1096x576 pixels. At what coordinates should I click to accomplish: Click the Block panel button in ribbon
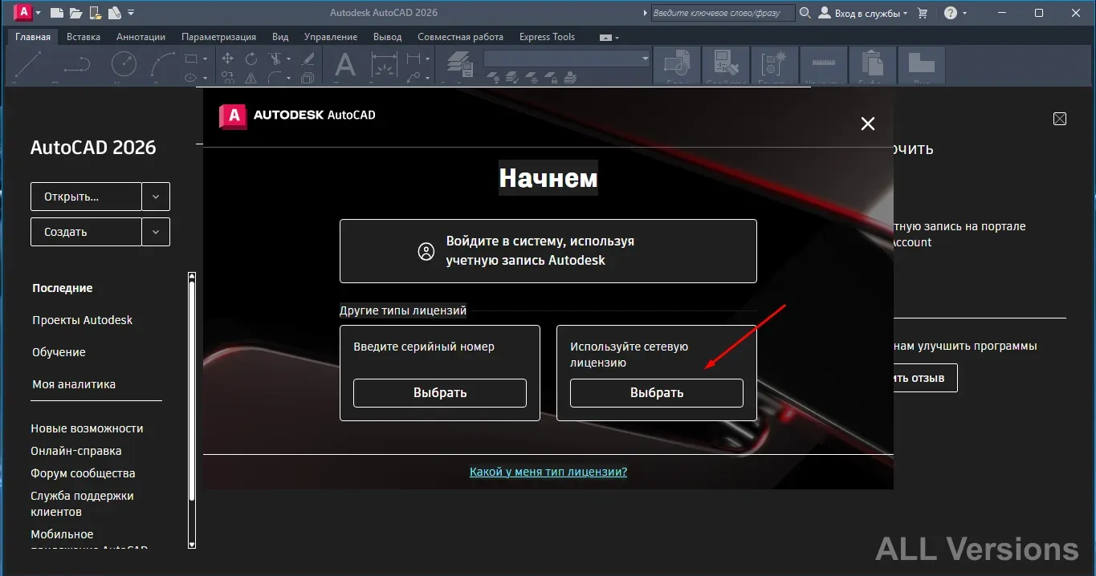[x=677, y=65]
